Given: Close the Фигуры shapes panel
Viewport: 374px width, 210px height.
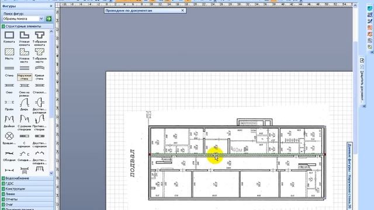Looking at the screenshot, I should coord(51,6).
